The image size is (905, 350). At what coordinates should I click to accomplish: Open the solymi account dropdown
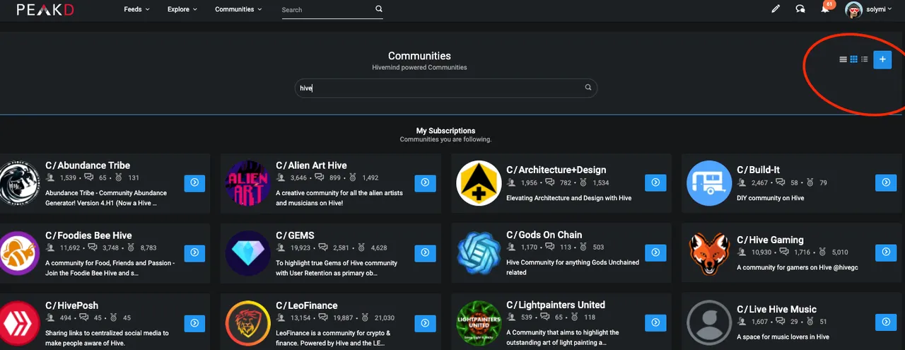click(x=879, y=9)
